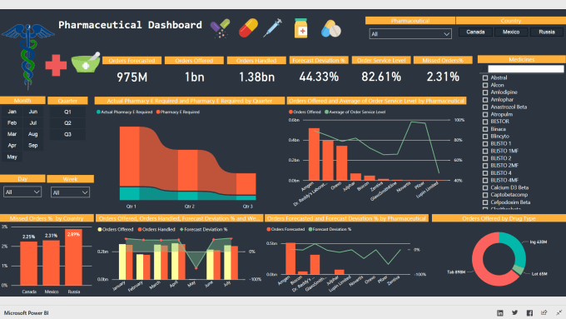Select the Calcium D3 Beta checkbox

point(485,188)
